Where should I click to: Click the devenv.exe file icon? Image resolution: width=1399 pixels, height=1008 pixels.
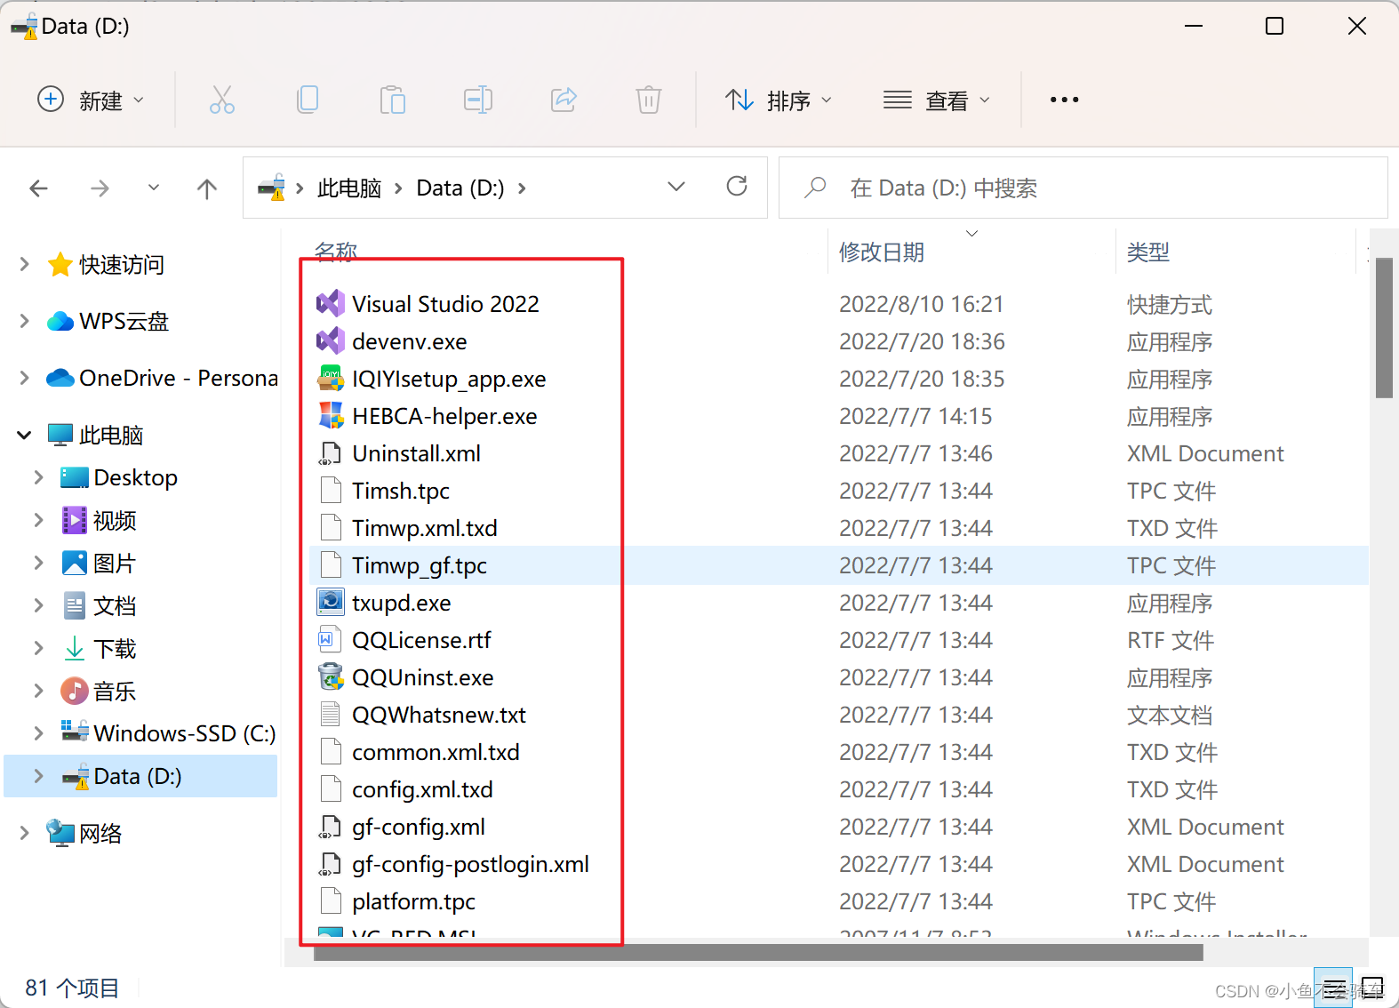331,341
